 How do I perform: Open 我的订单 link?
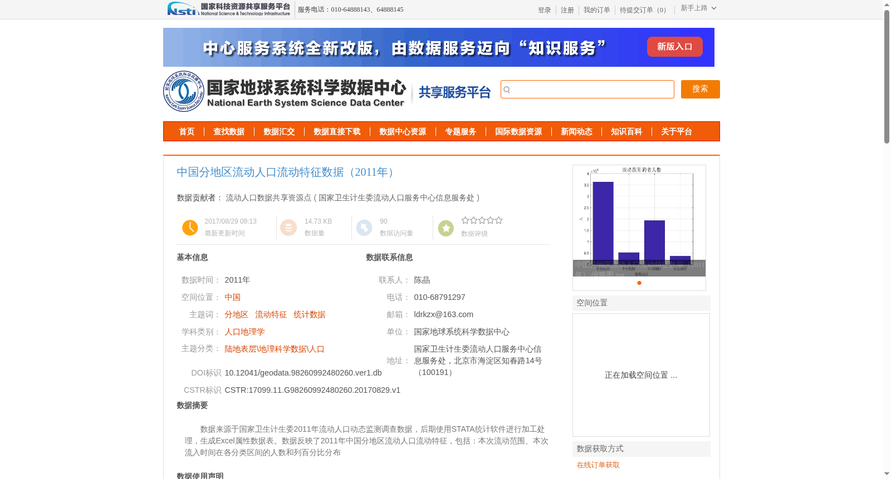[x=596, y=10]
